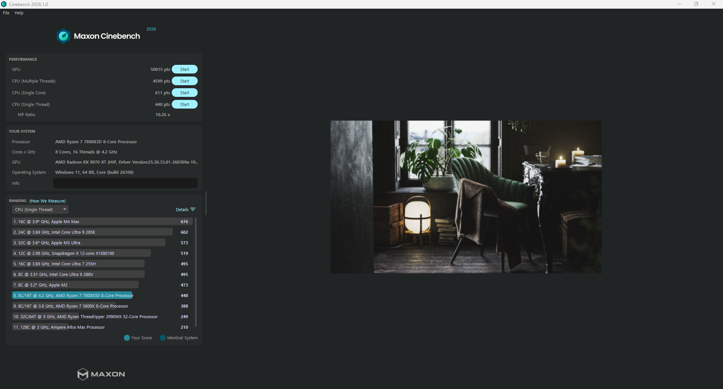Click the GPU score 50015 pts
This screenshot has height=389, width=723.
coord(160,69)
